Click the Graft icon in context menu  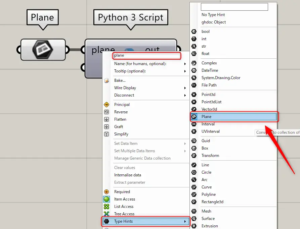tap(106, 127)
